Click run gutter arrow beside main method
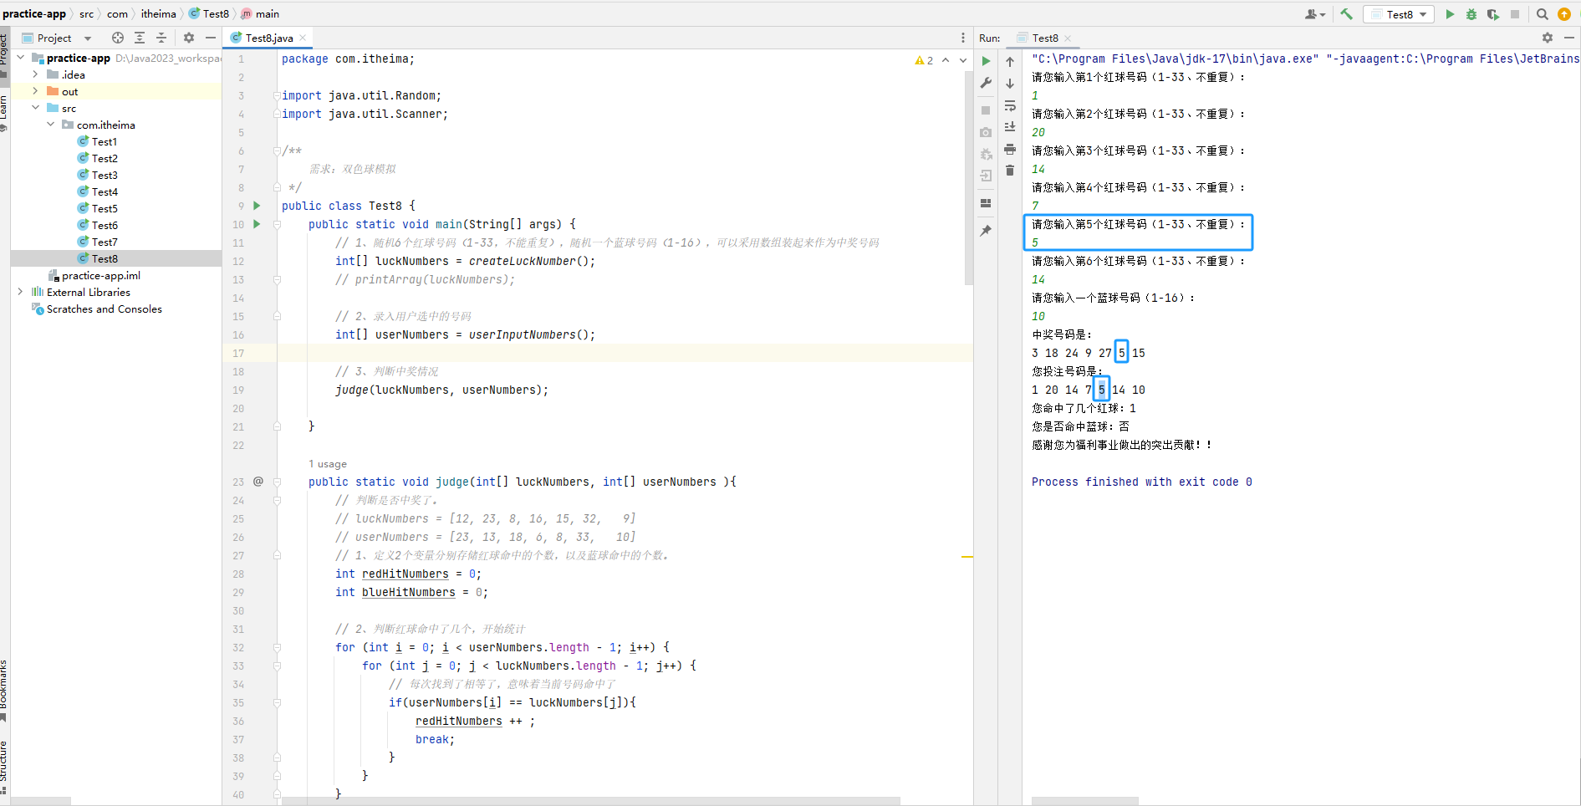The width and height of the screenshot is (1581, 806). point(257,224)
